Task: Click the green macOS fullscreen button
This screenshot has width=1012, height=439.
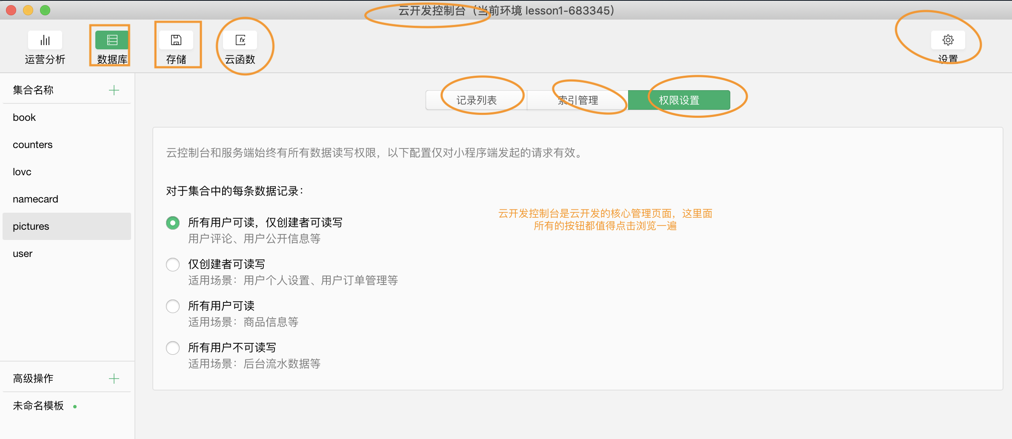Action: coord(45,10)
